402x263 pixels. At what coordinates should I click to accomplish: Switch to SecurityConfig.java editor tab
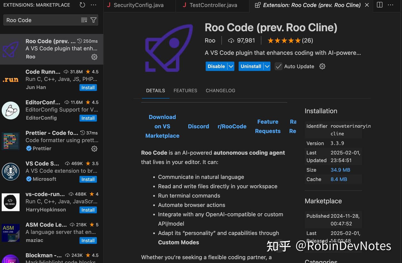point(139,5)
